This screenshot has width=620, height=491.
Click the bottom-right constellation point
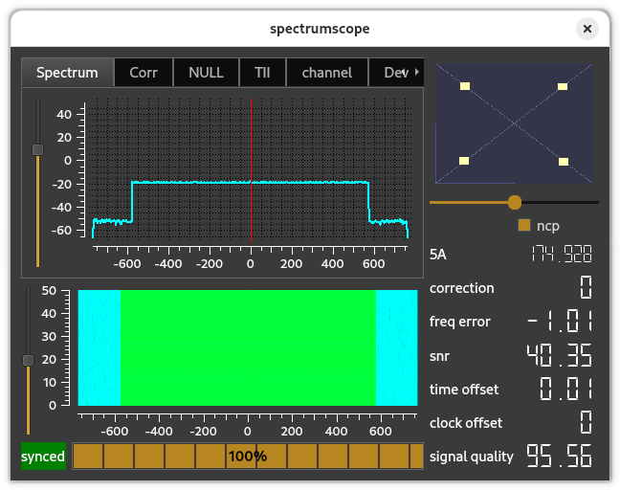[x=564, y=161]
